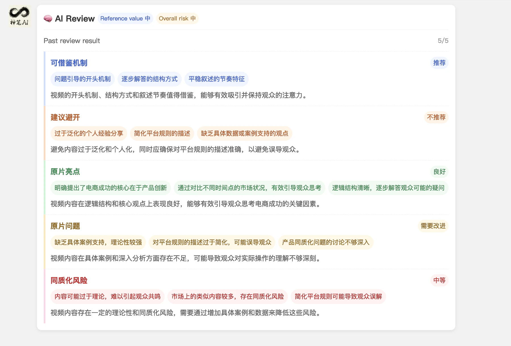Screen dimensions: 511x346
Task: Click the 不推荐 rating badge
Action: pyautogui.click(x=436, y=117)
